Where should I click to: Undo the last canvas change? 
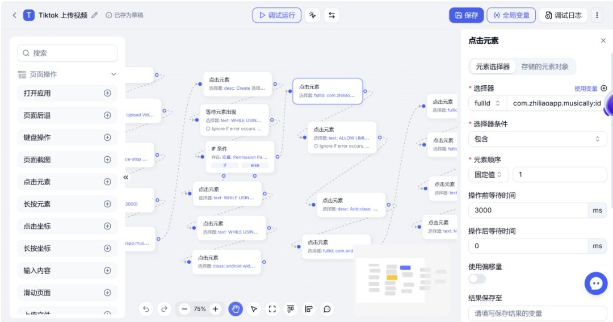146,309
